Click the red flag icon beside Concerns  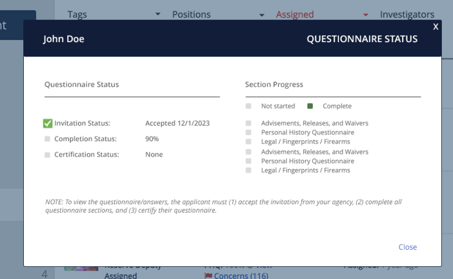click(x=208, y=275)
